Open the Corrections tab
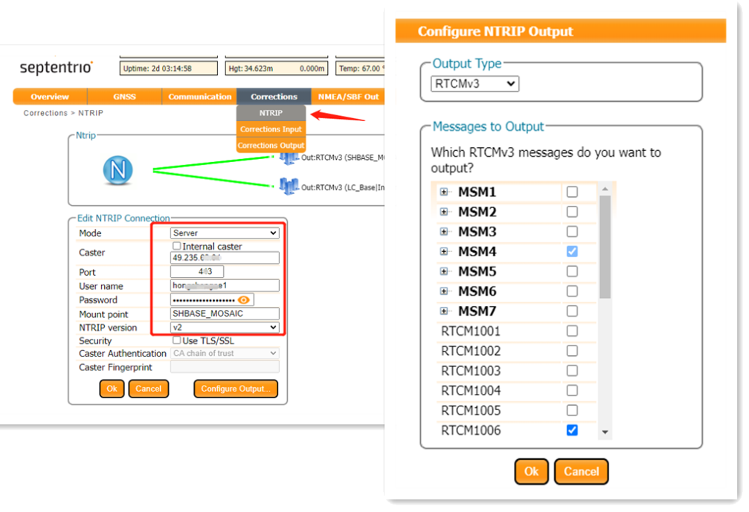The width and height of the screenshot is (749, 512). (274, 97)
